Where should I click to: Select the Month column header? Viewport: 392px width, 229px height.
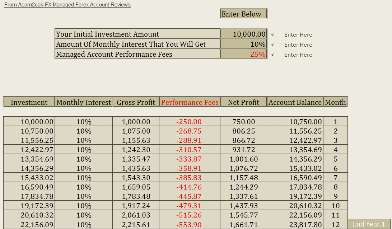coord(336,102)
